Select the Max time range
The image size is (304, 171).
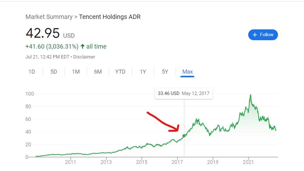coord(187,72)
